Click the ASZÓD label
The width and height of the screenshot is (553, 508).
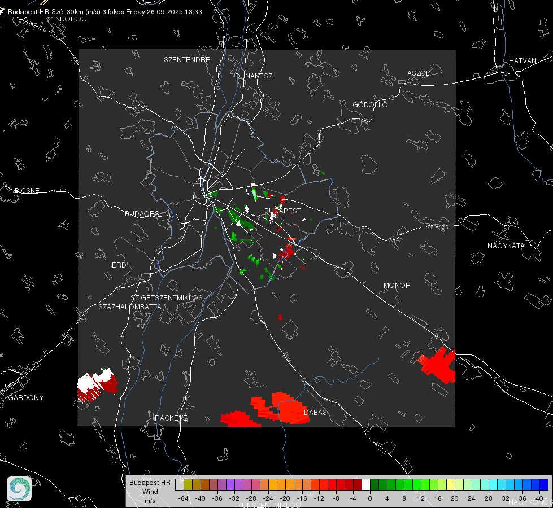click(419, 73)
